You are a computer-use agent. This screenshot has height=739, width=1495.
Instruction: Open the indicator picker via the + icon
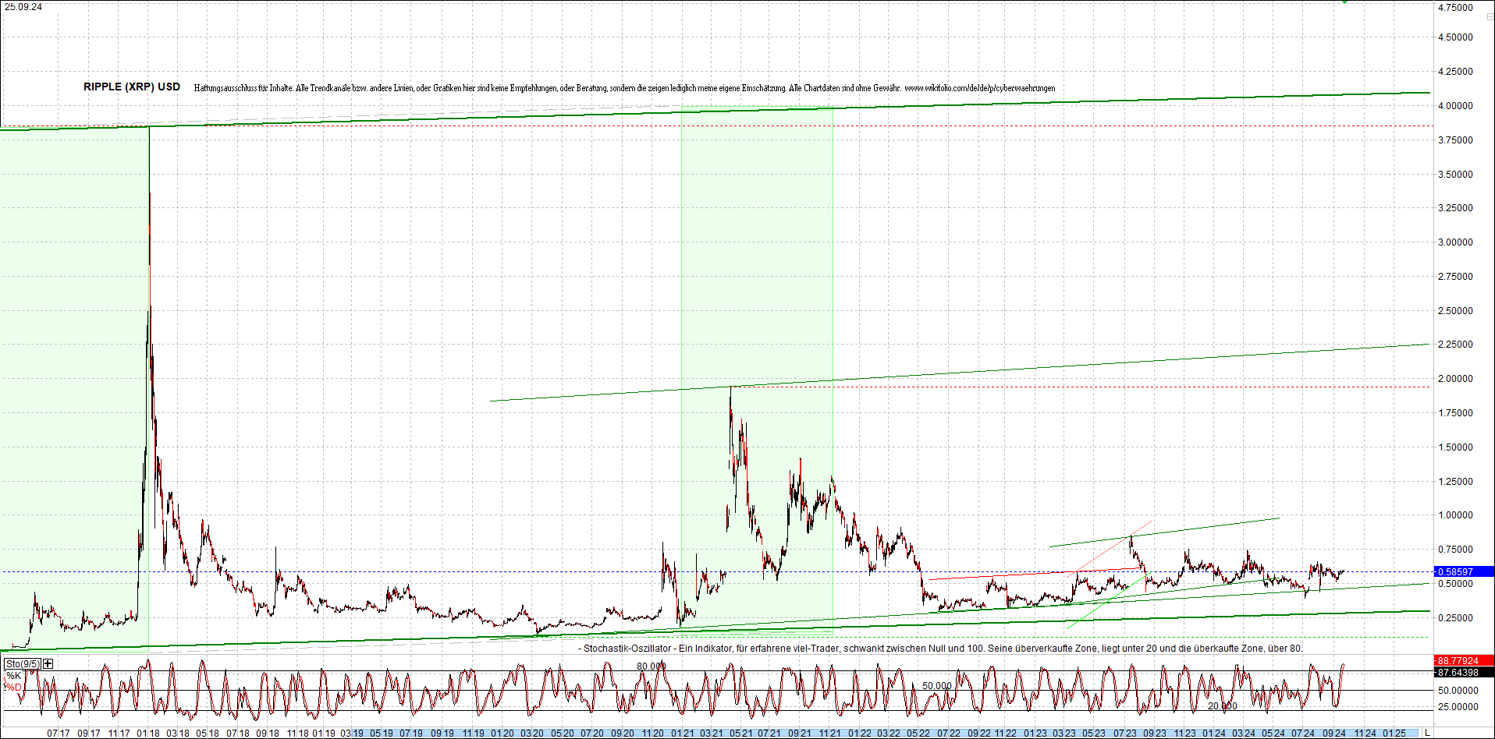(x=48, y=663)
